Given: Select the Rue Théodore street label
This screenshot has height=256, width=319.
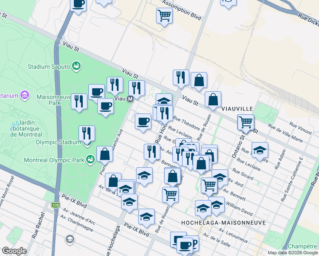Looking at the screenshot, I should coord(186,123).
